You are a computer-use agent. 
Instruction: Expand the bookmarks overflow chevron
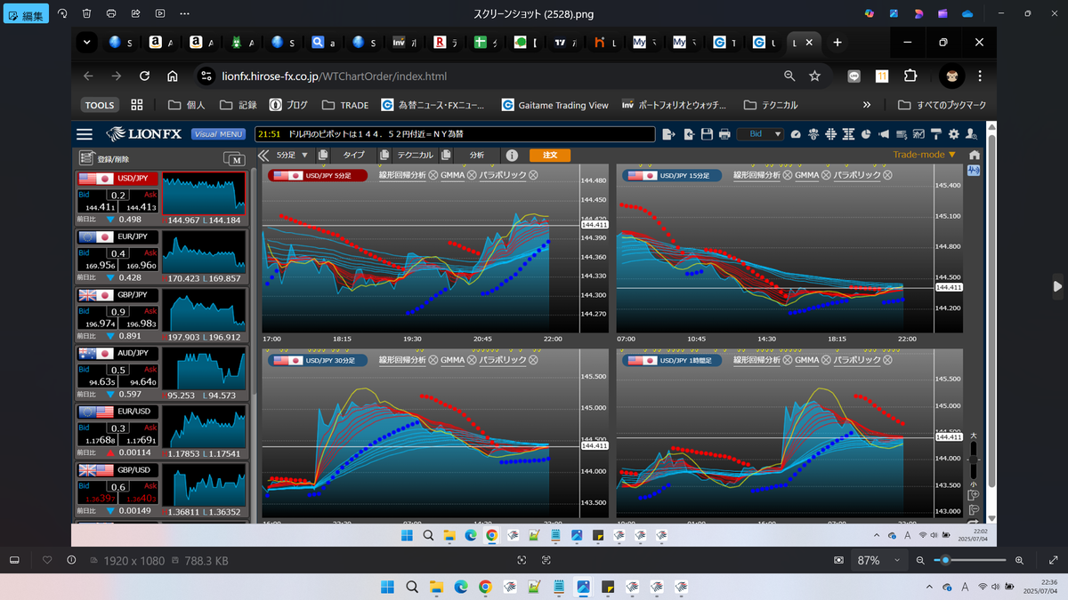tap(867, 105)
